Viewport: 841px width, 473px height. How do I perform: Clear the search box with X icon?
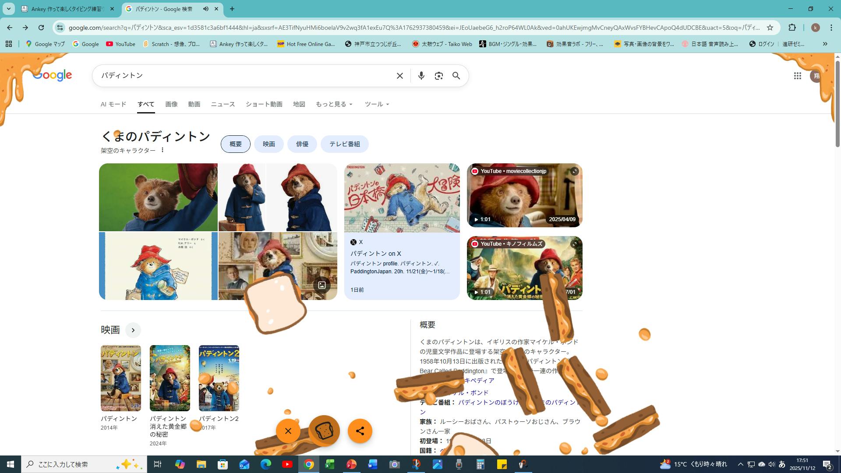(399, 76)
